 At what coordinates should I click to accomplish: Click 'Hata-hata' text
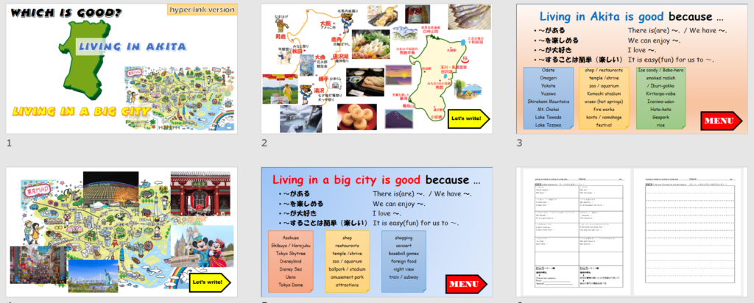tap(662, 109)
